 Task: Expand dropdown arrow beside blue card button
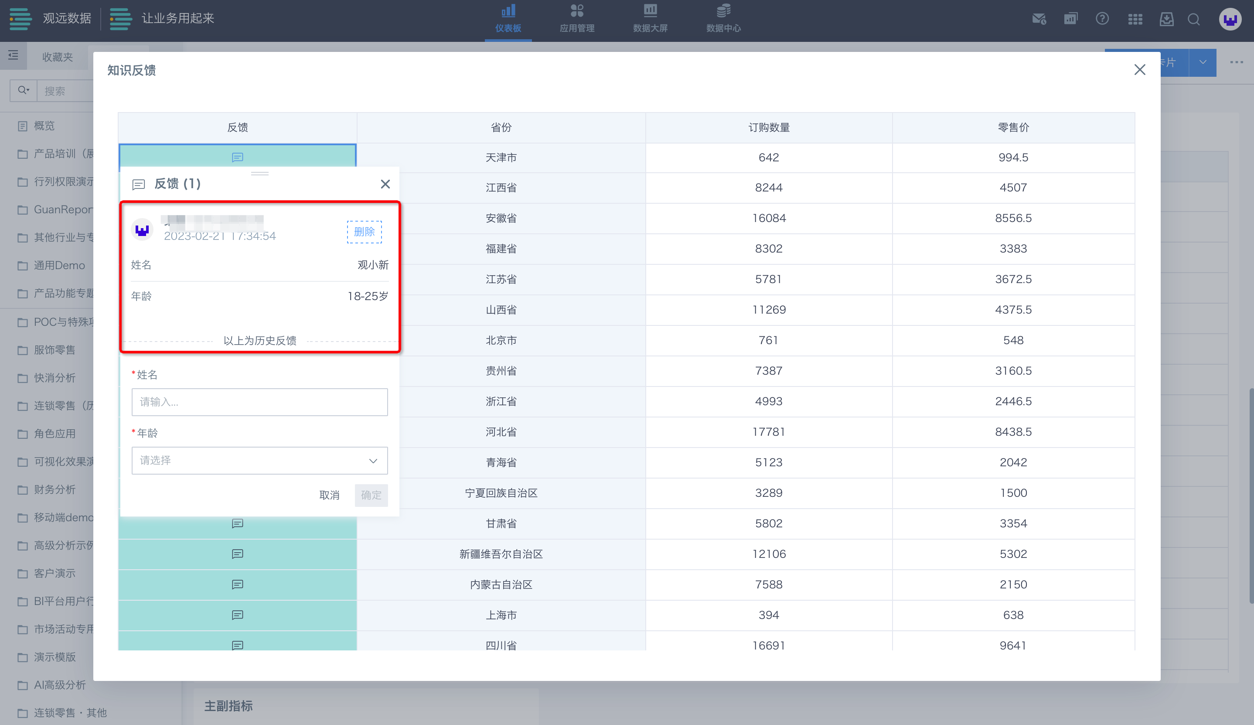[x=1202, y=62]
